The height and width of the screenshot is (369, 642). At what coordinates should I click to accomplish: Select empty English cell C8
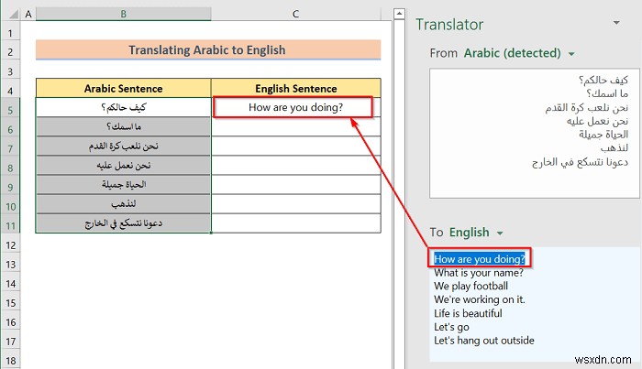point(295,165)
